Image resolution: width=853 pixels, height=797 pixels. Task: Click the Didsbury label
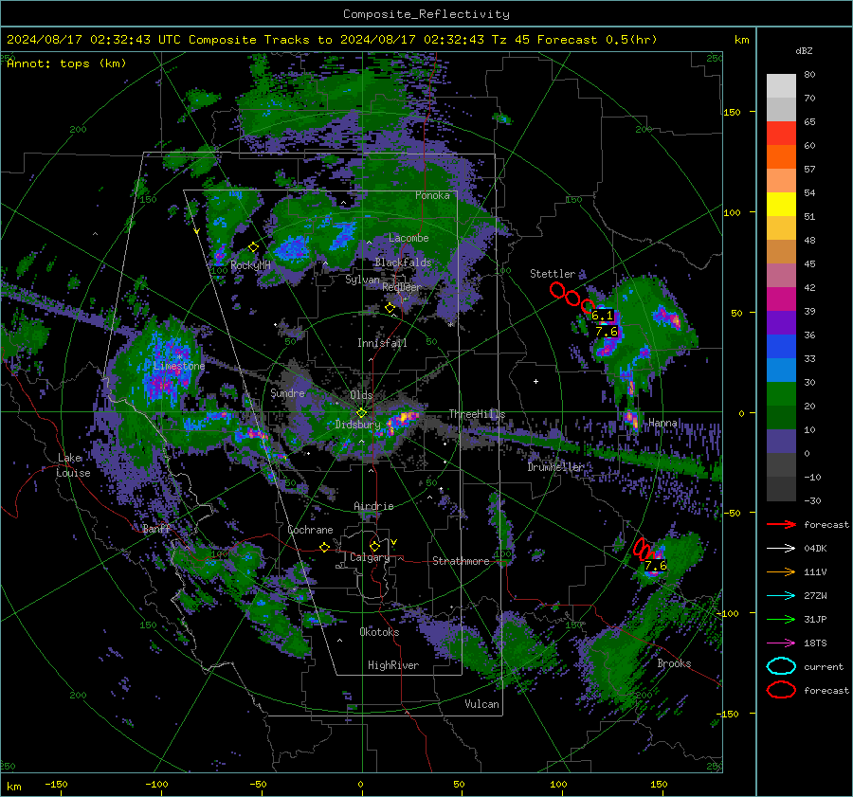click(x=358, y=425)
